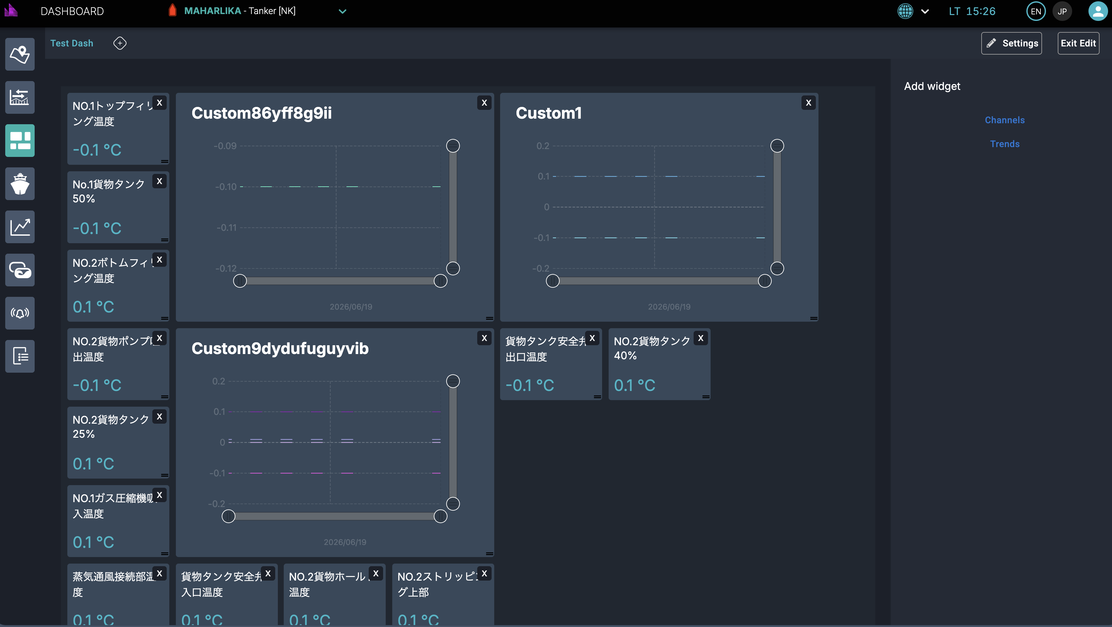
Task: Open the user profile avatar
Action: click(1098, 11)
